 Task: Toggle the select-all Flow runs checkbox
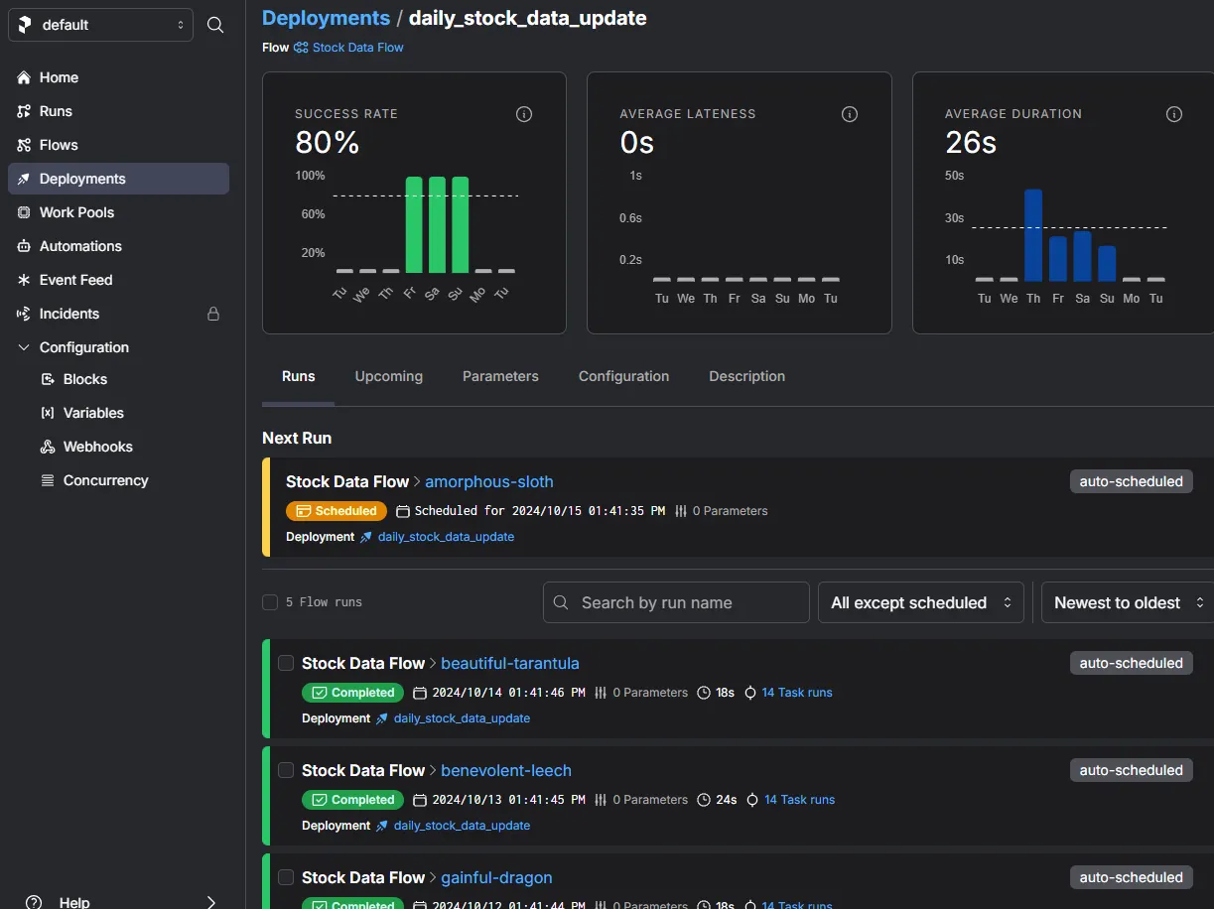pyautogui.click(x=270, y=602)
